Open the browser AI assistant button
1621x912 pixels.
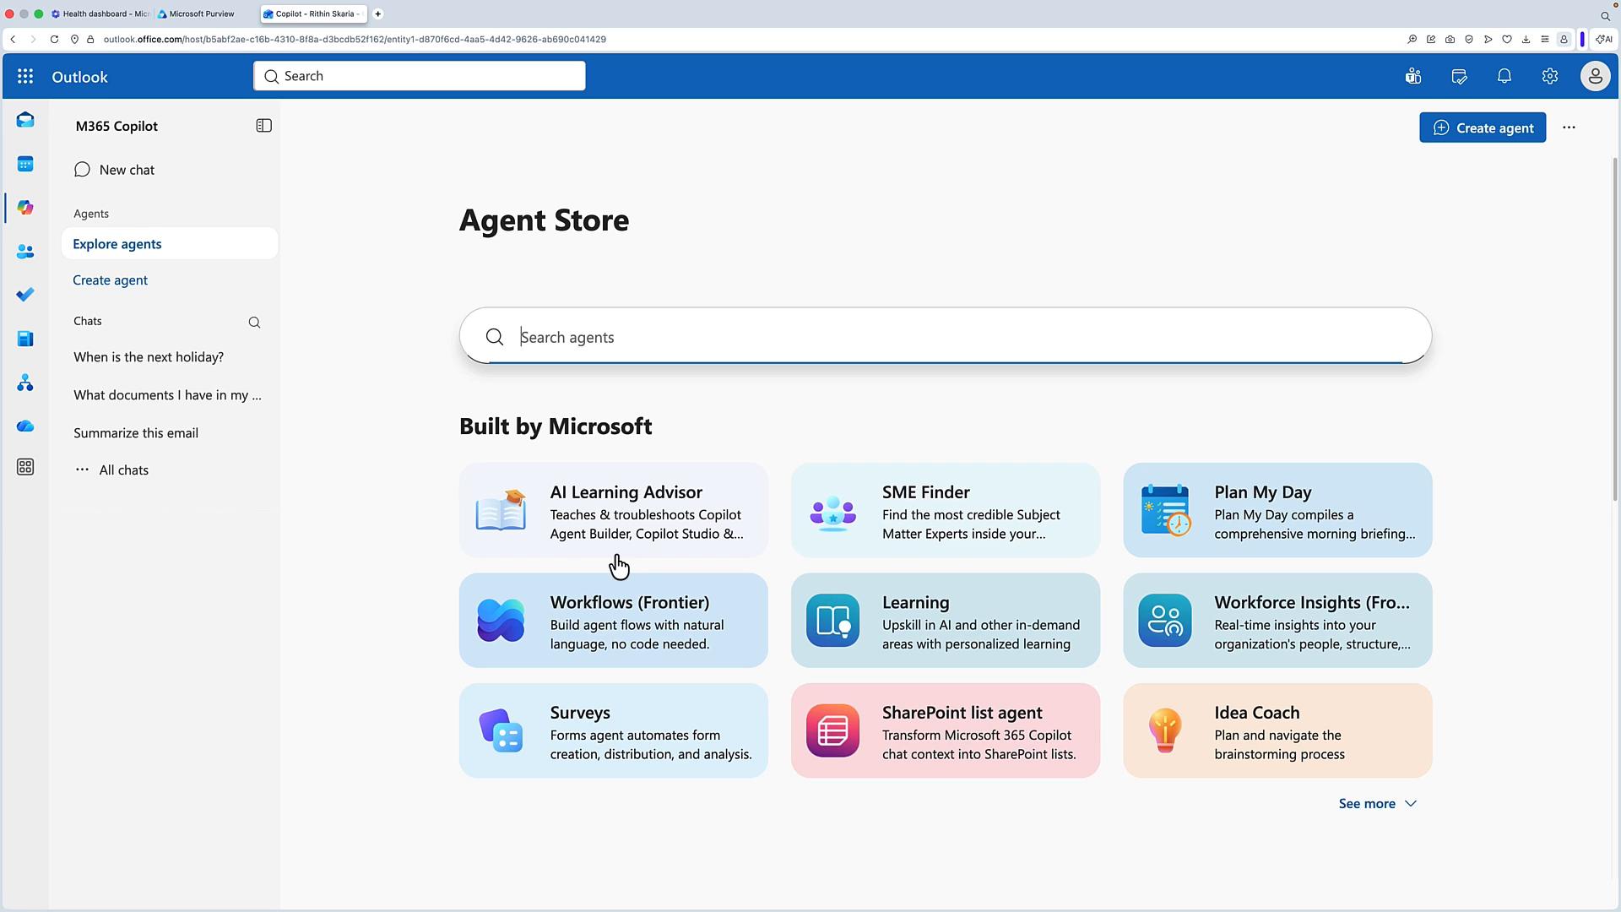pos(1604,40)
